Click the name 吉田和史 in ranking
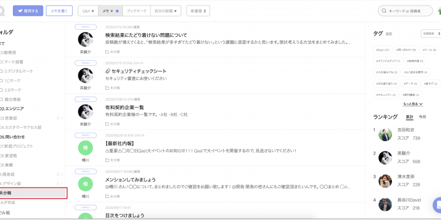The height and width of the screenshot is (220, 441). [405, 130]
